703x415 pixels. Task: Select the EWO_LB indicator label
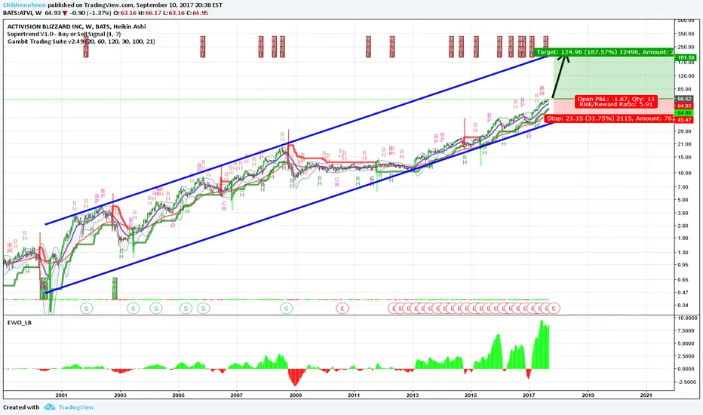[x=20, y=322]
